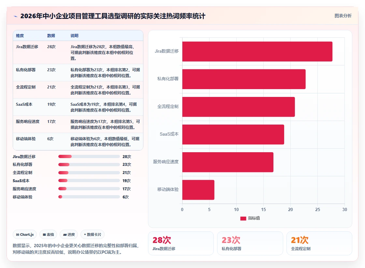Click the small icon beside the title

tap(16, 16)
